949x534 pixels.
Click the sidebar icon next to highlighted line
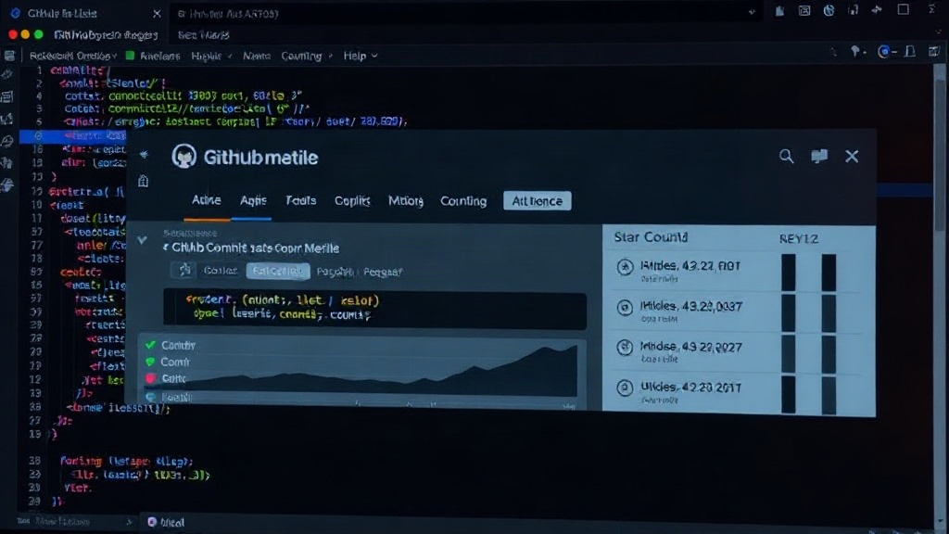[x=7, y=141]
